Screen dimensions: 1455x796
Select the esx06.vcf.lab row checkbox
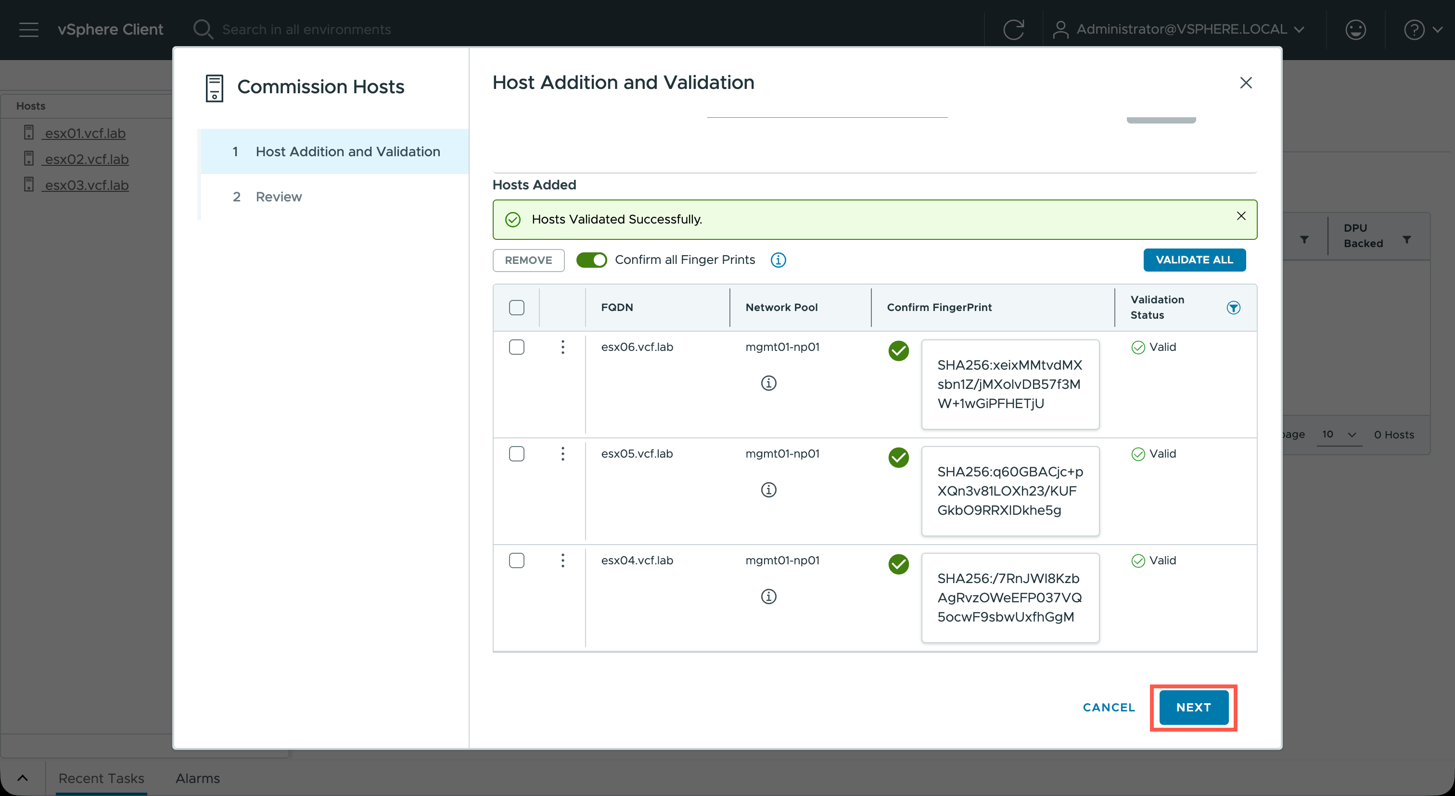pos(516,347)
